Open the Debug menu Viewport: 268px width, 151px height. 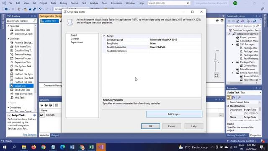63,3
